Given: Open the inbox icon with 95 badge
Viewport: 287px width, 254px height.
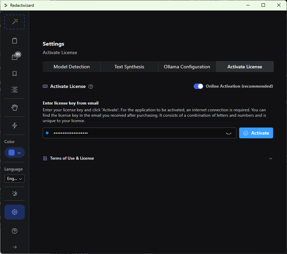Looking at the screenshot, I should pyautogui.click(x=16, y=56).
